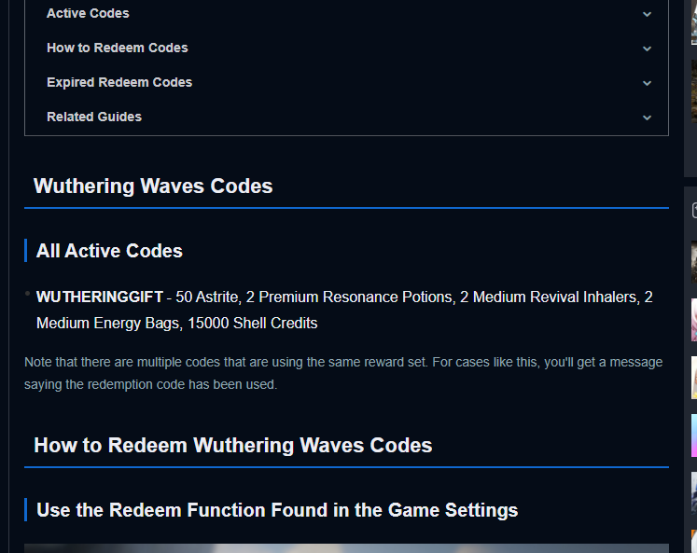Select Related Guides in table of contents

[93, 117]
